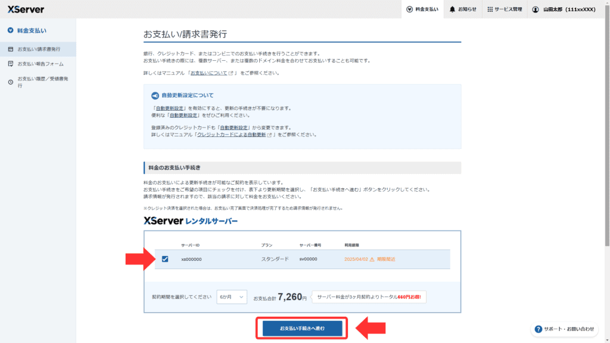Click the お支払い/請求書発行 page title

[185, 34]
